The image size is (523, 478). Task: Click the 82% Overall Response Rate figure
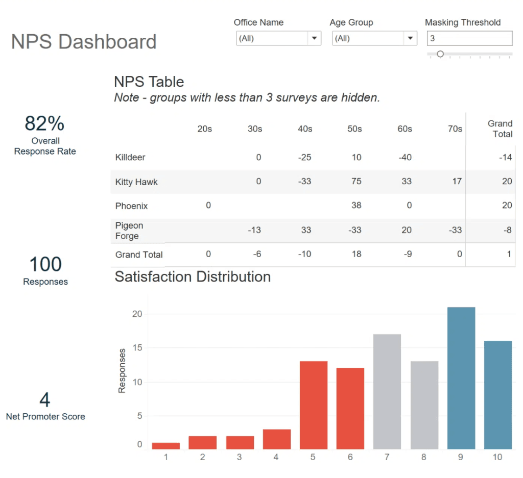click(45, 124)
